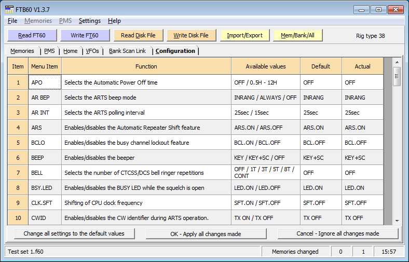Screen dimensions: 409x262
Task: Click the Read FT60 button
Action: click(32, 35)
